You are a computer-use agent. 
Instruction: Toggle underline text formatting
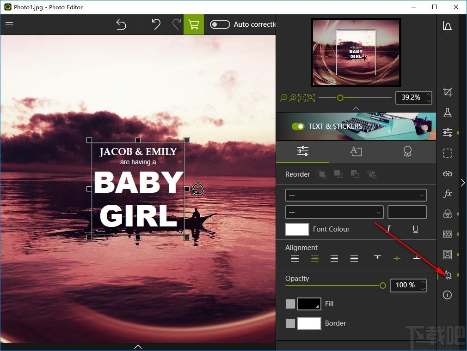point(416,229)
